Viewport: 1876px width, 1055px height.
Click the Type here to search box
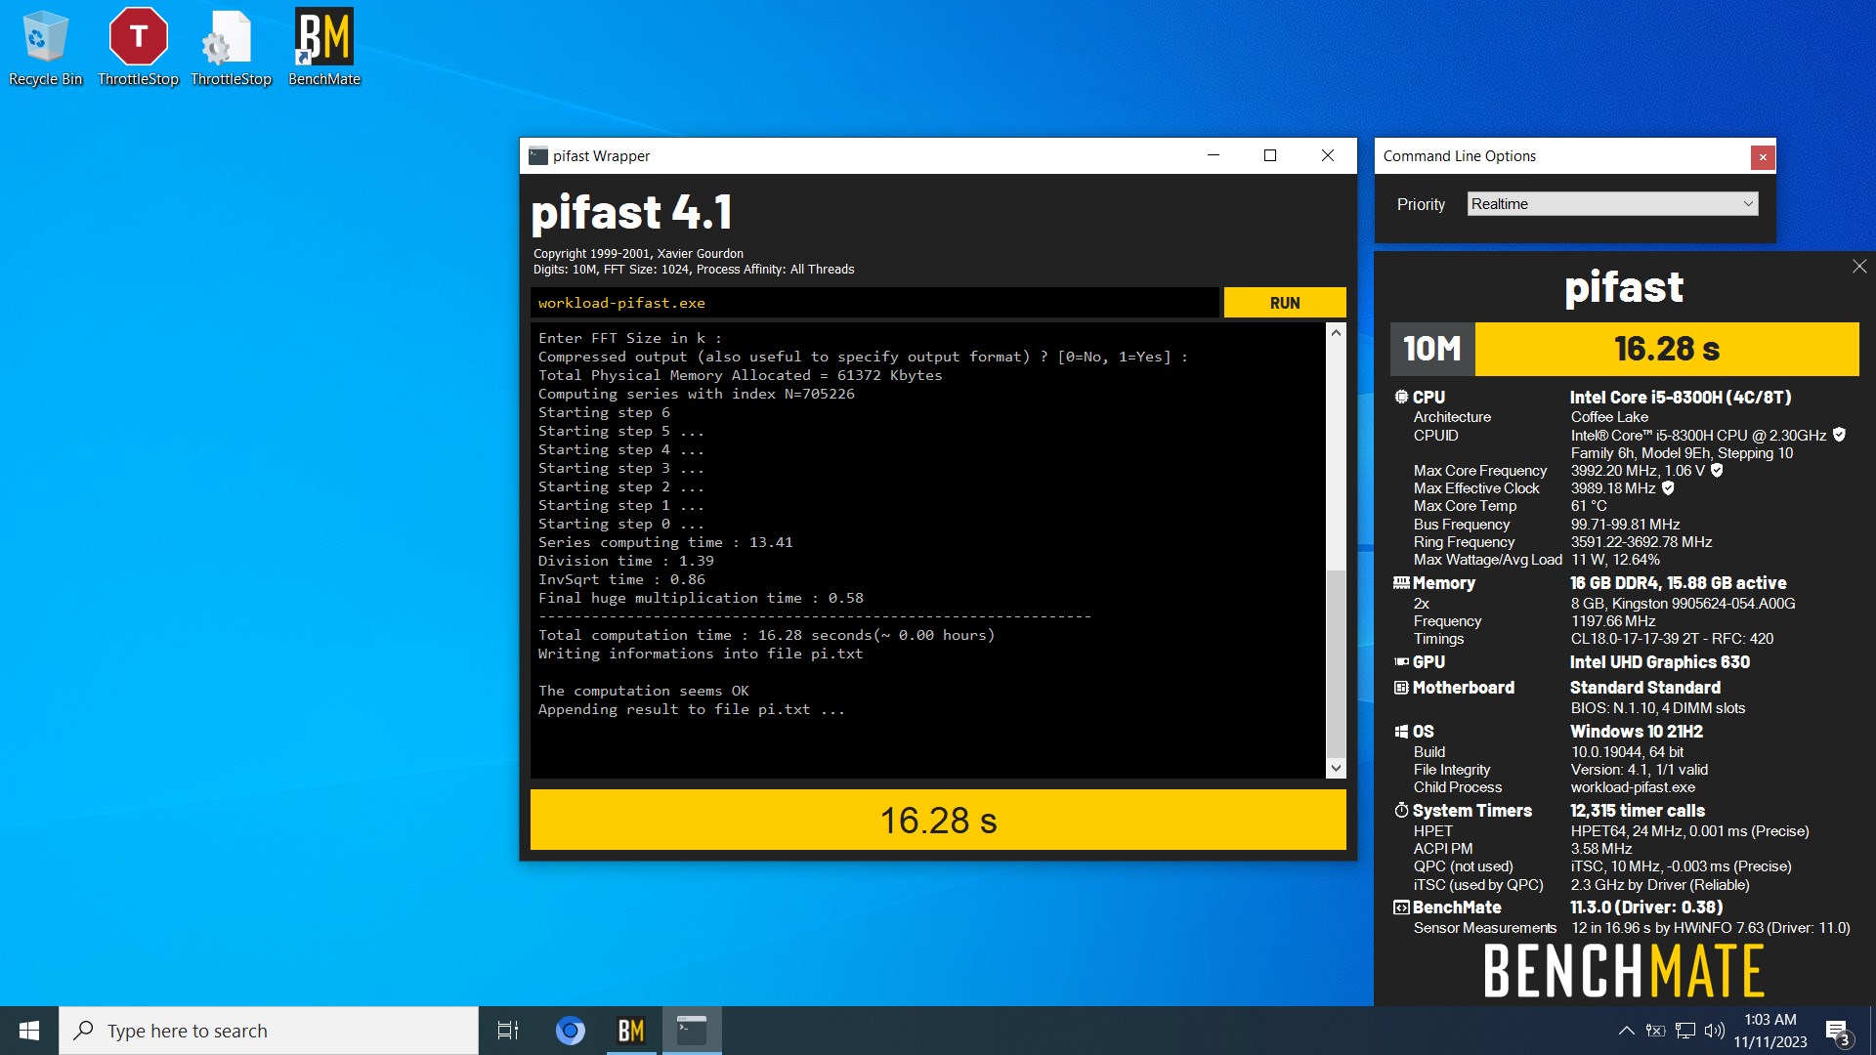[x=269, y=1031]
